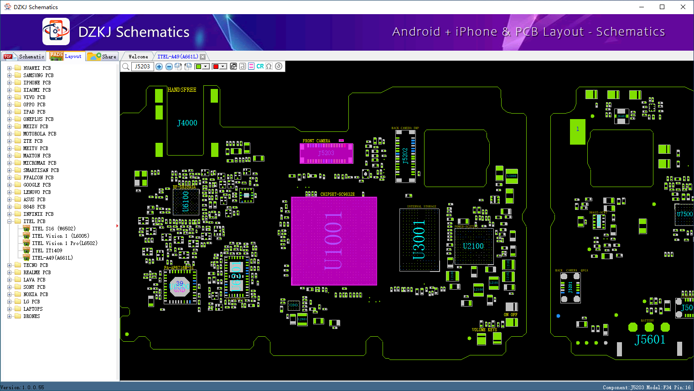Click the ON OFF switch label on board

click(x=511, y=315)
